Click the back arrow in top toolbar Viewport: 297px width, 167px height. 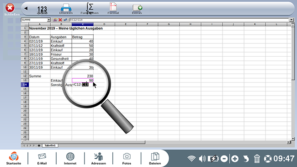(x=26, y=8)
